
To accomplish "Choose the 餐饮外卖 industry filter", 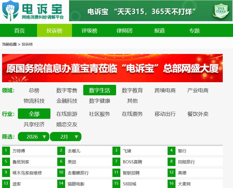I will pos(198,114).
